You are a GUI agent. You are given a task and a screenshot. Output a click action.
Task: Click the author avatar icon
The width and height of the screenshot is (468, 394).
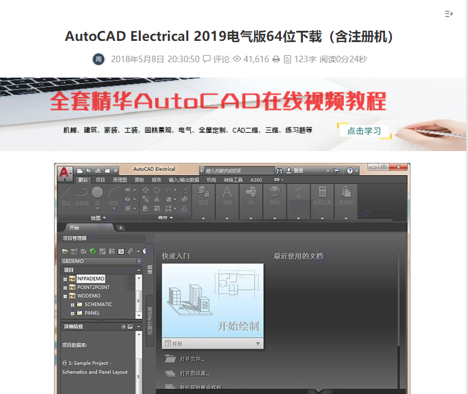pos(99,59)
